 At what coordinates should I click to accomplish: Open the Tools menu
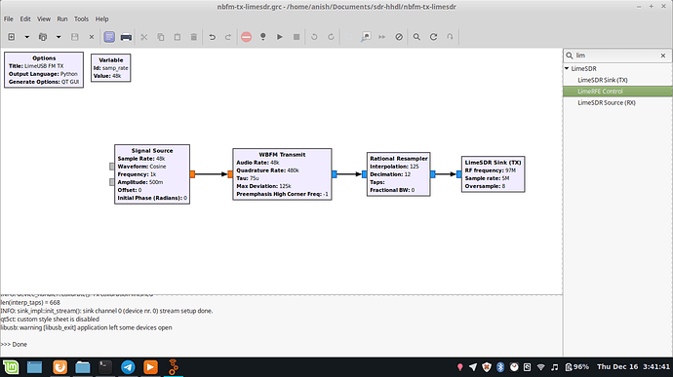point(81,19)
